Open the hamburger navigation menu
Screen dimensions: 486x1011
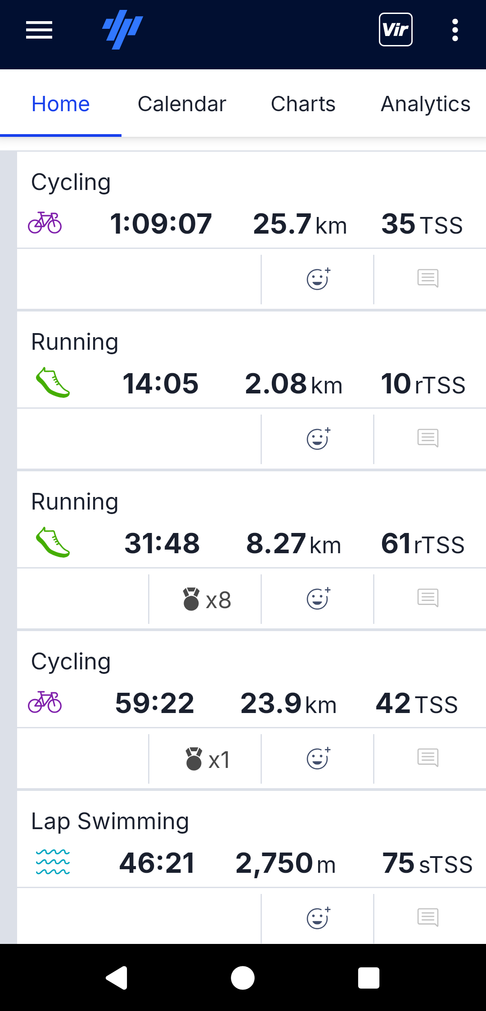coord(39,30)
